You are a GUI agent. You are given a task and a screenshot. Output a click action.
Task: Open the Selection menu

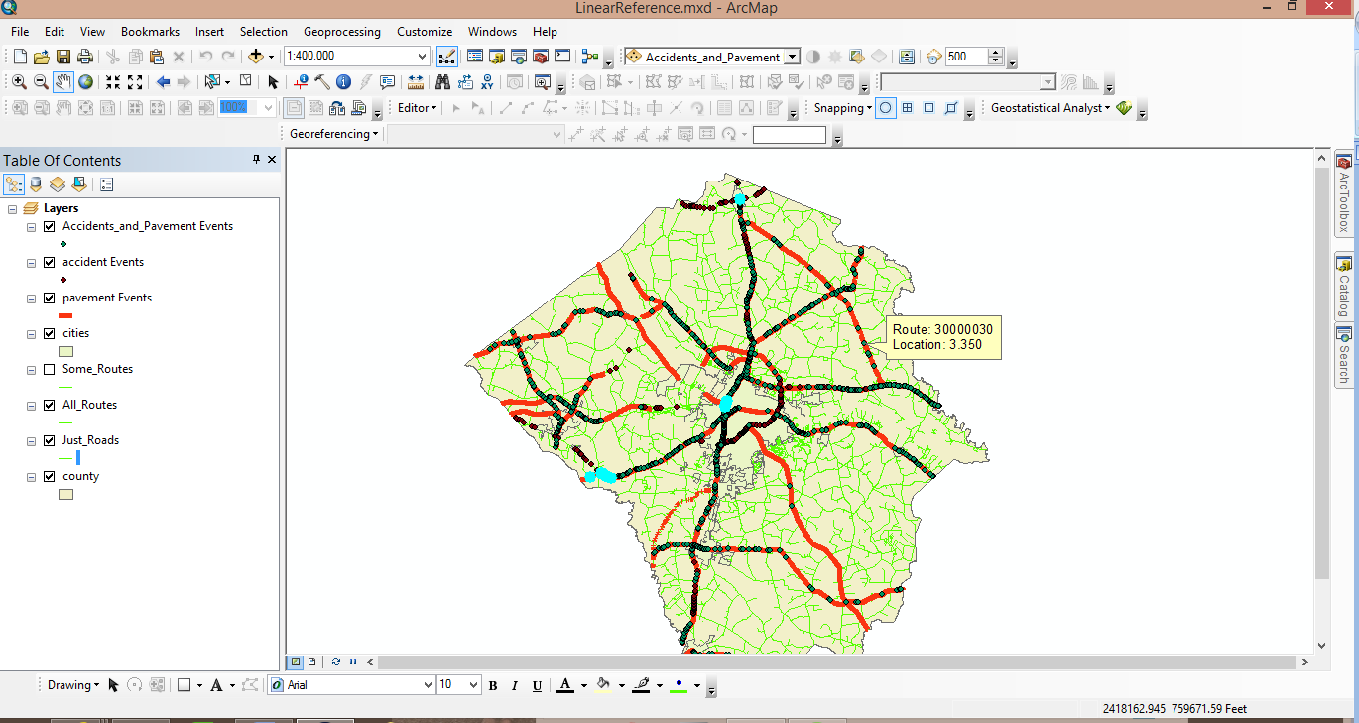[264, 32]
